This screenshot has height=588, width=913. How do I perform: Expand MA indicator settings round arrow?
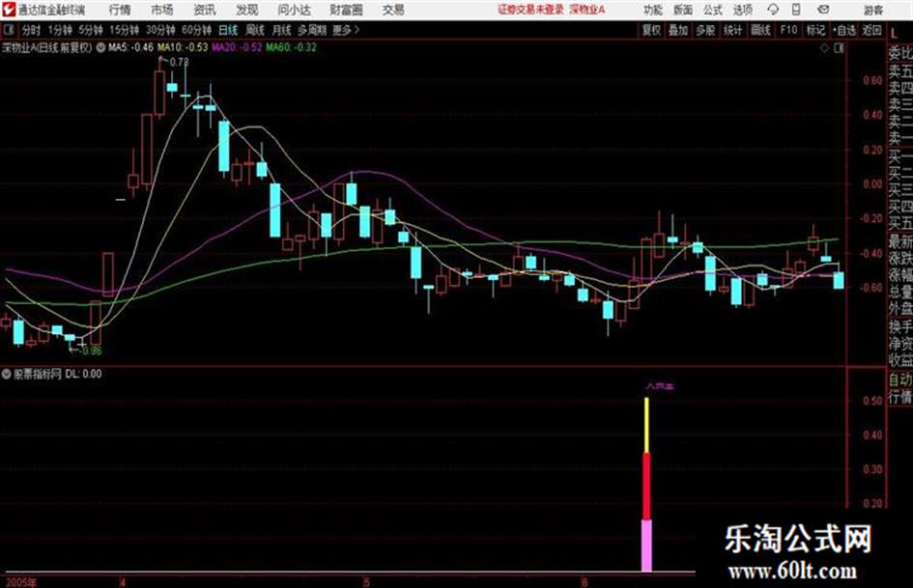(100, 47)
